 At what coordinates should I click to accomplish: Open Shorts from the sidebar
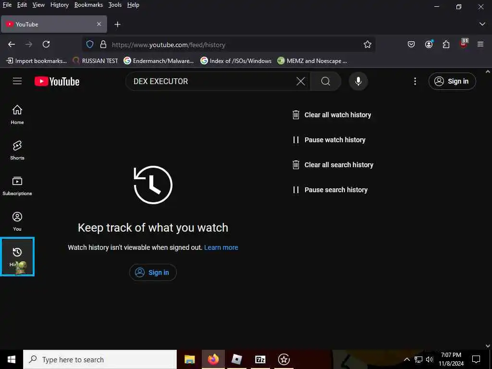tap(17, 150)
